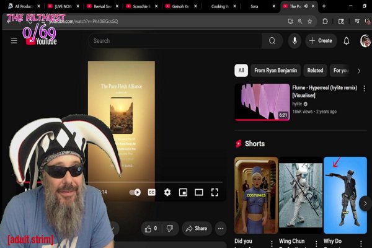Open the notifications bell
This screenshot has height=248, width=372.
pyautogui.click(x=347, y=41)
